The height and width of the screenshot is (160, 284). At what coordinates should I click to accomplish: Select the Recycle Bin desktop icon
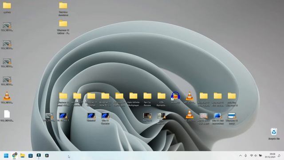click(x=274, y=134)
